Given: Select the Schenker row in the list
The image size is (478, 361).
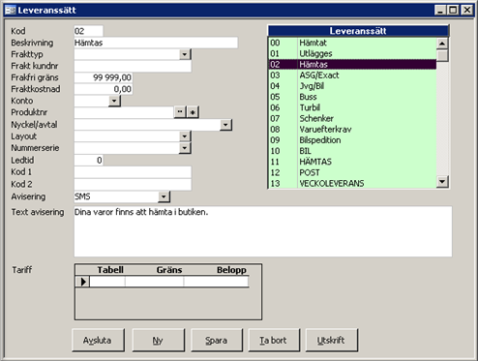Looking at the screenshot, I should [x=352, y=118].
